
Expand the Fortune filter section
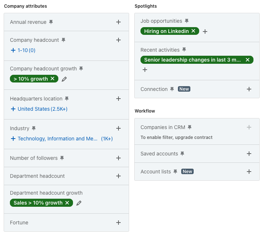(x=118, y=223)
